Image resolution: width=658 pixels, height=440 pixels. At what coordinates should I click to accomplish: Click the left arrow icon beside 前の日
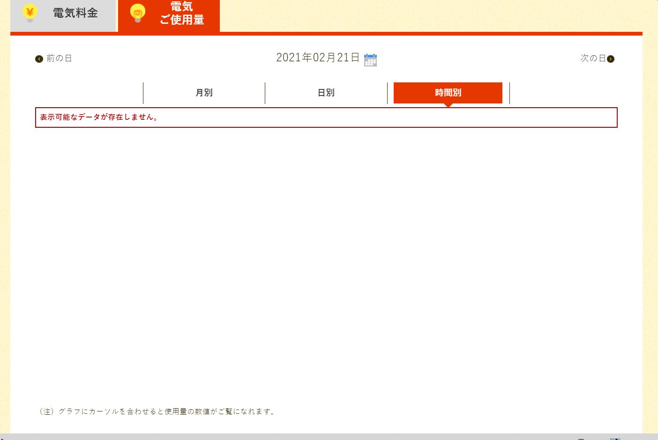tap(39, 59)
